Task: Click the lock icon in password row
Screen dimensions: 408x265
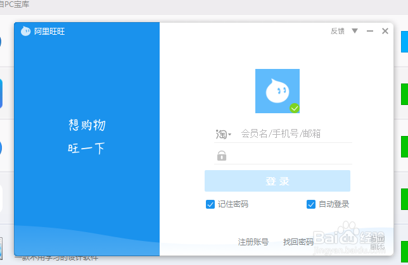Action: coord(222,156)
